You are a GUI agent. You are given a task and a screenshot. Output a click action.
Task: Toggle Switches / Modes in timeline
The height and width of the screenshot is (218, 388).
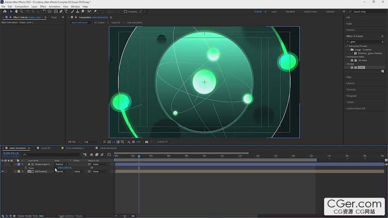click(70, 216)
